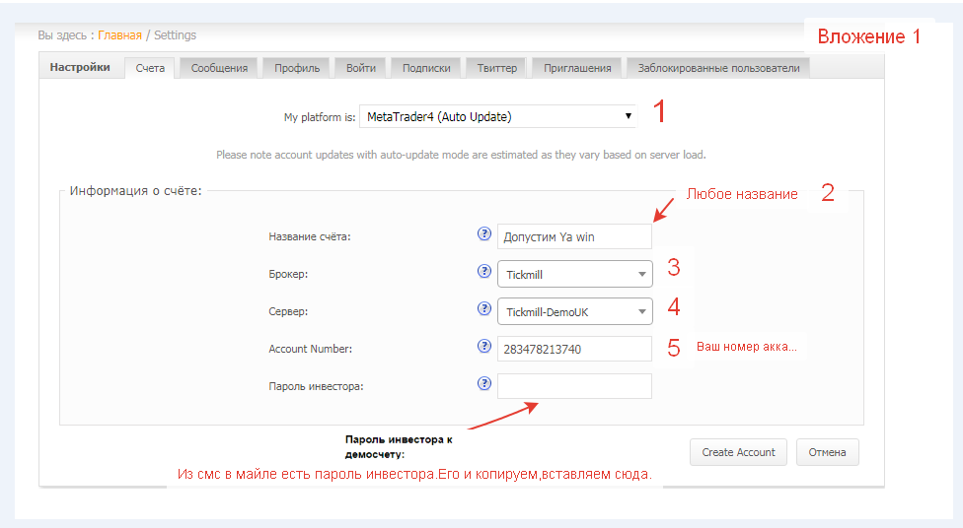Click the 'Пароль инвестора к демосчету:' label
Viewport: 963px width, 528px height.
click(x=400, y=447)
